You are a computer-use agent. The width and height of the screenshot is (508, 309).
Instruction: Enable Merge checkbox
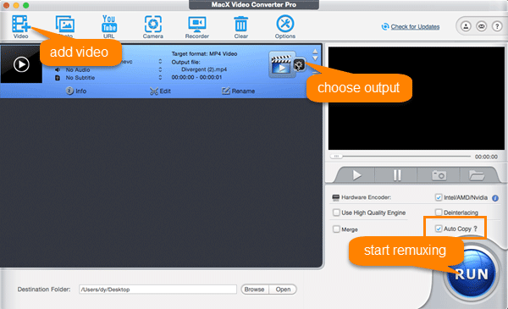(x=336, y=229)
